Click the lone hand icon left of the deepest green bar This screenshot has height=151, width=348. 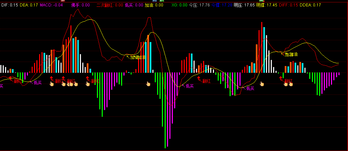point(148,84)
